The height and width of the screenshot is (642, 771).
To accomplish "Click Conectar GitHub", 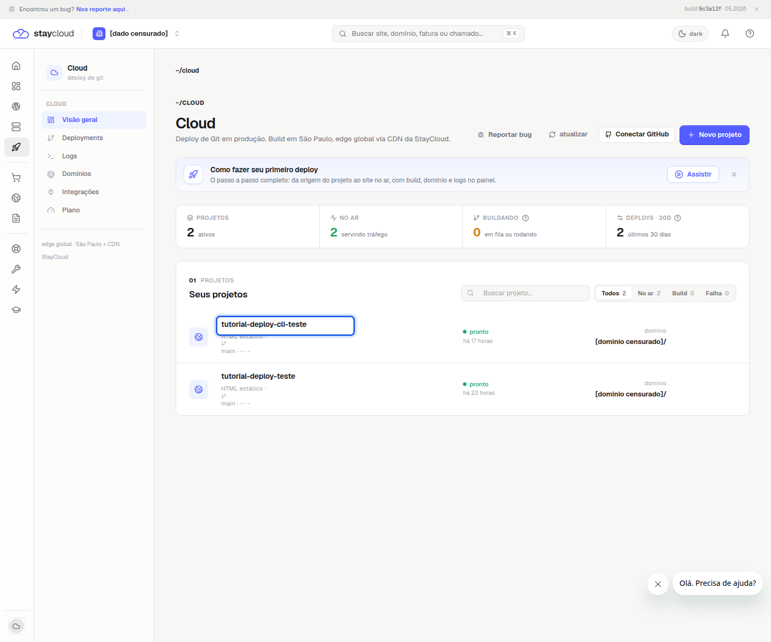I will 637,134.
